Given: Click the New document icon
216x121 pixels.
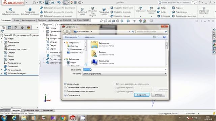Looking at the screenshot, I should 34,2.
